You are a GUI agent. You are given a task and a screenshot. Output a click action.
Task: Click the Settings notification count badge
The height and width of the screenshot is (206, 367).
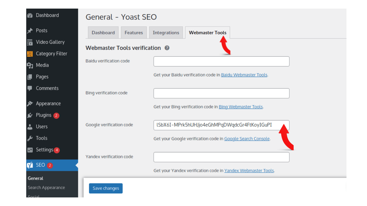point(56,150)
